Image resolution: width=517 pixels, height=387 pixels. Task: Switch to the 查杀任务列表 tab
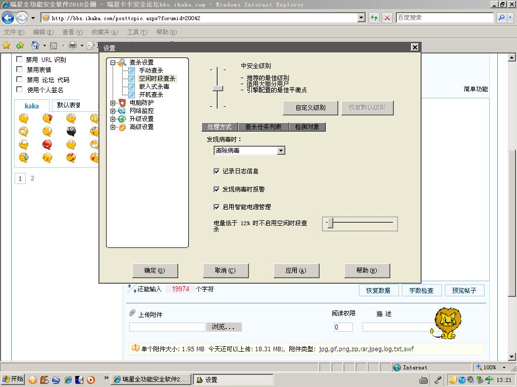pyautogui.click(x=263, y=127)
